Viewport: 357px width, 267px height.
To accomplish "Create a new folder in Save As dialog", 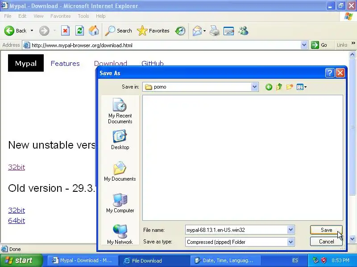I will coord(289,87).
